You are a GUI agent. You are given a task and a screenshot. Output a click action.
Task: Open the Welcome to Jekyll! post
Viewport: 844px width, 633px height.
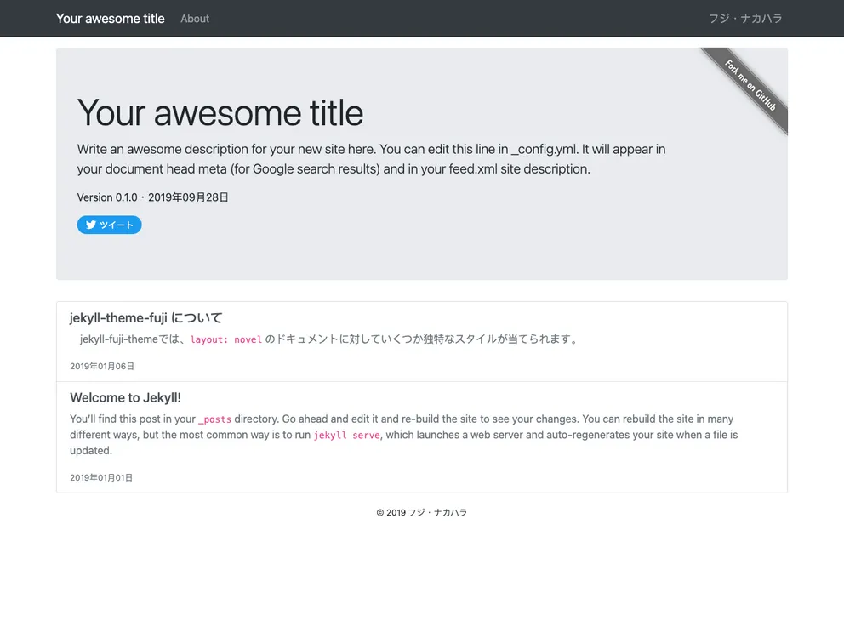[x=125, y=398]
